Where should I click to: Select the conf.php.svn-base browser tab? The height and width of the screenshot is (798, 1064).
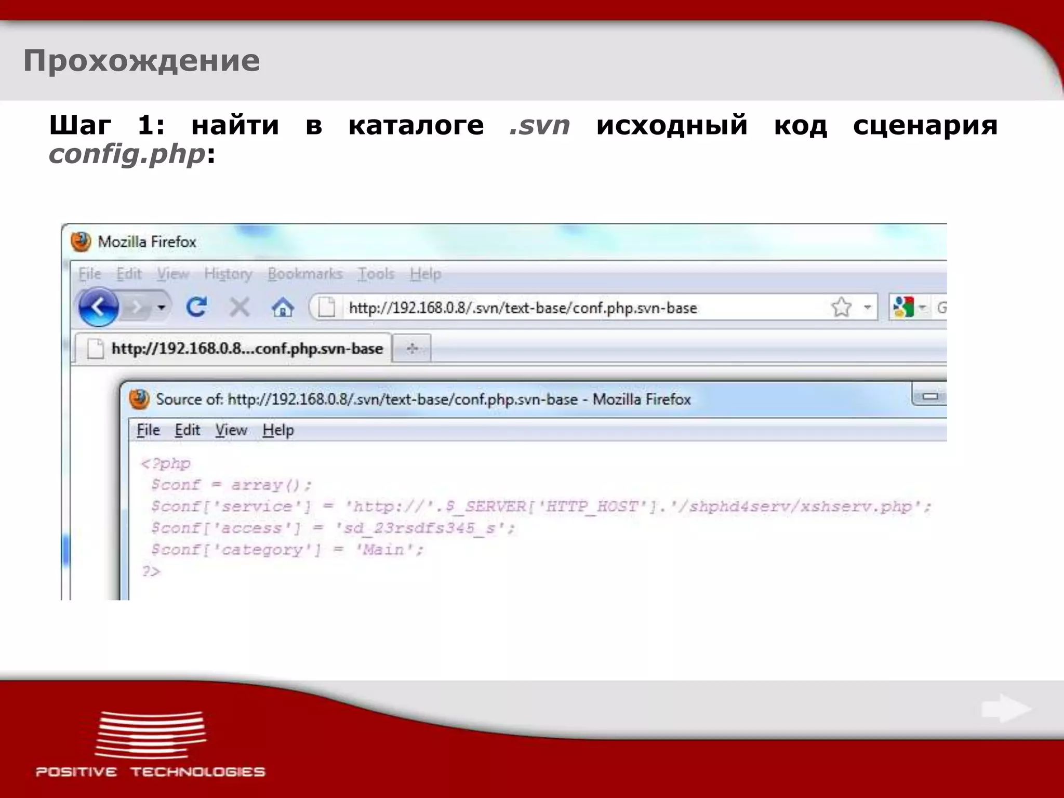click(233, 348)
